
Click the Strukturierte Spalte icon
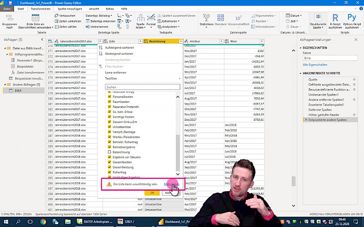click(318, 18)
